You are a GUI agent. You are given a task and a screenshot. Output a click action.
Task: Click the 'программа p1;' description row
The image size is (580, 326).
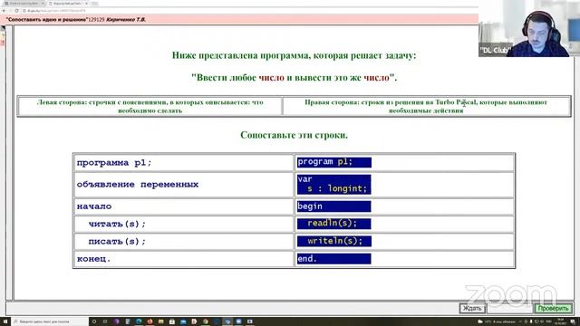(183, 163)
